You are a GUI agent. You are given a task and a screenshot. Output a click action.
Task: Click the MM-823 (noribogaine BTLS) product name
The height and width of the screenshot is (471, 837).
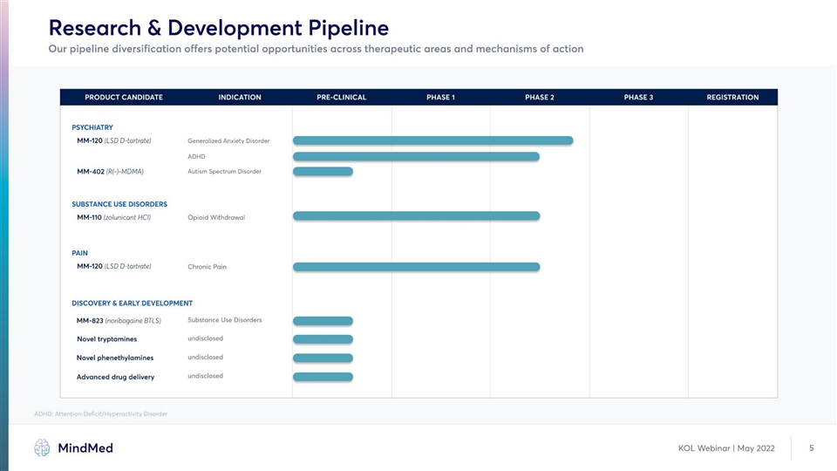119,320
